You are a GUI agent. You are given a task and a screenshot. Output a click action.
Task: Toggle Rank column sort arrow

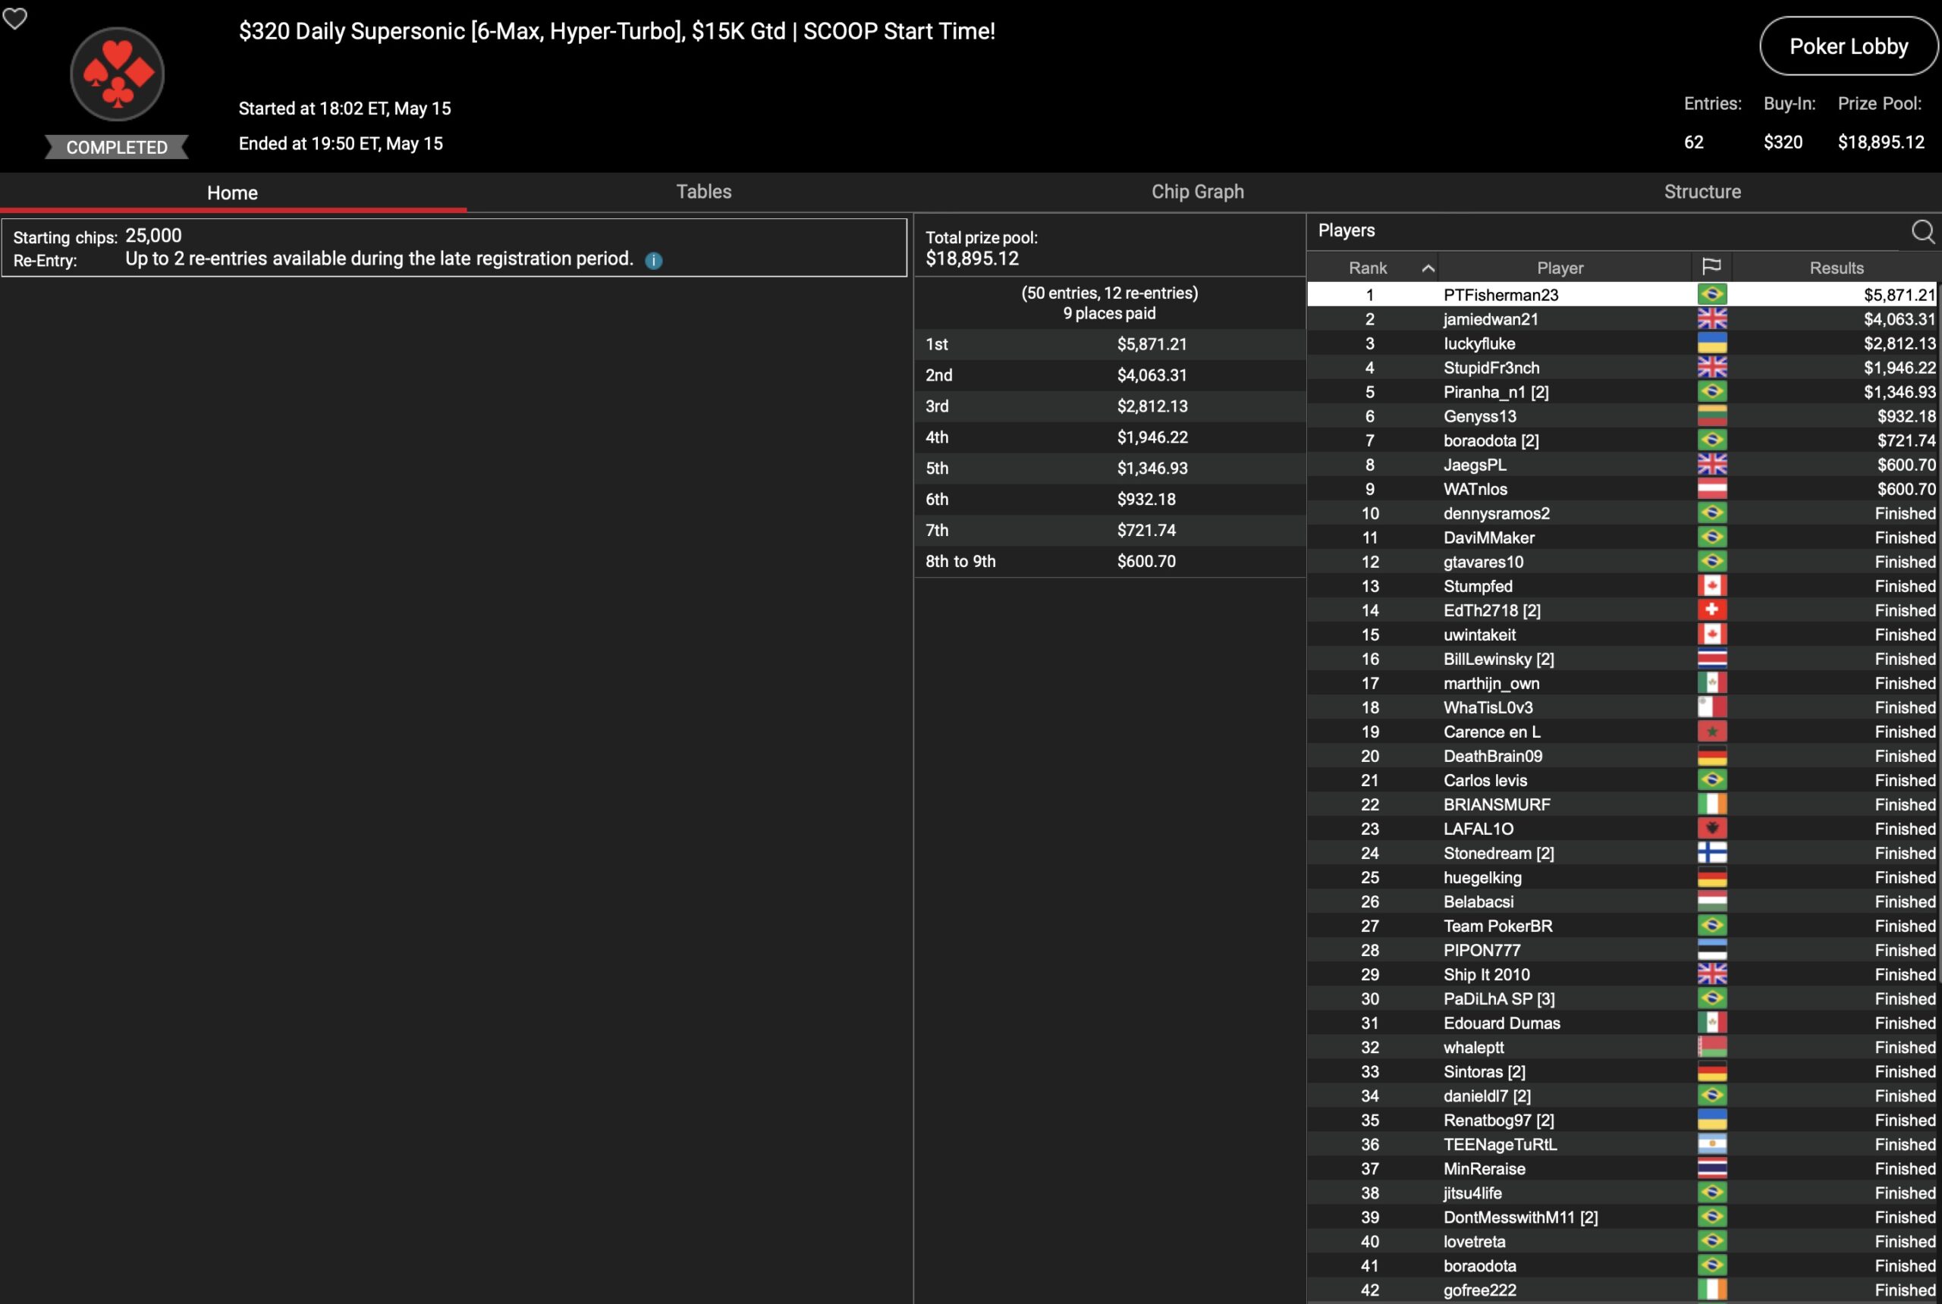tap(1428, 268)
